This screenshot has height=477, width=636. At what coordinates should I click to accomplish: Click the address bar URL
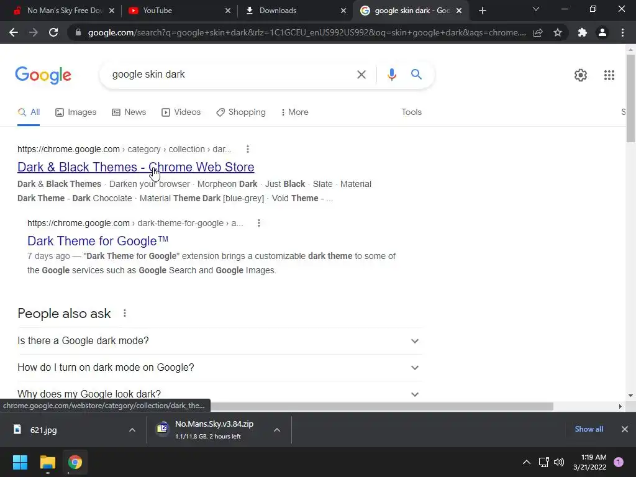(307, 32)
